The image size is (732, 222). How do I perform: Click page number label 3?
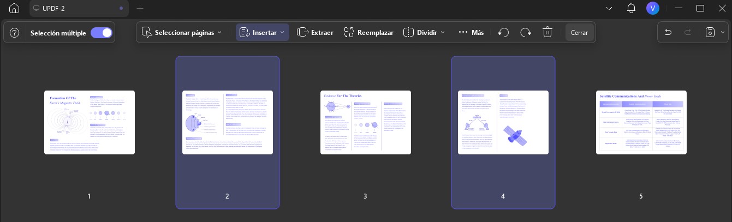tap(365, 196)
